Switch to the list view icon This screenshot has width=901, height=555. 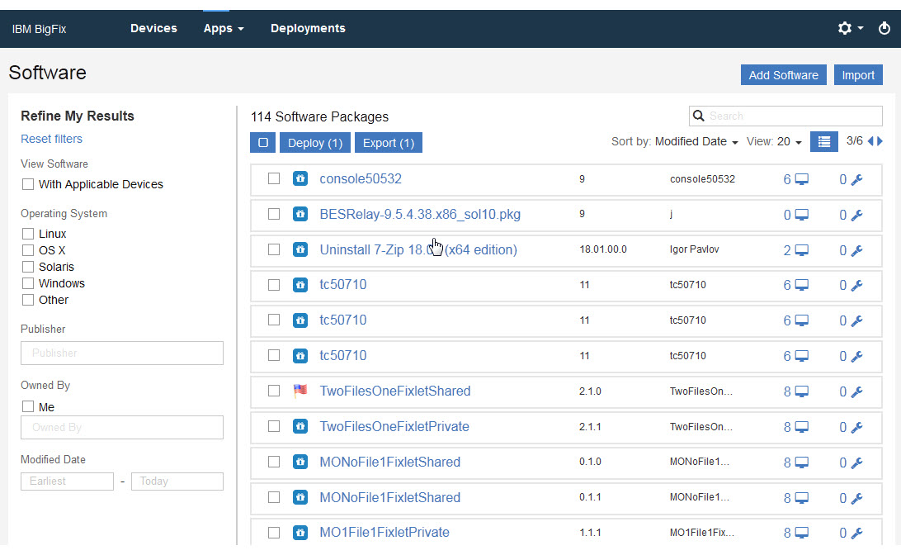coord(823,142)
